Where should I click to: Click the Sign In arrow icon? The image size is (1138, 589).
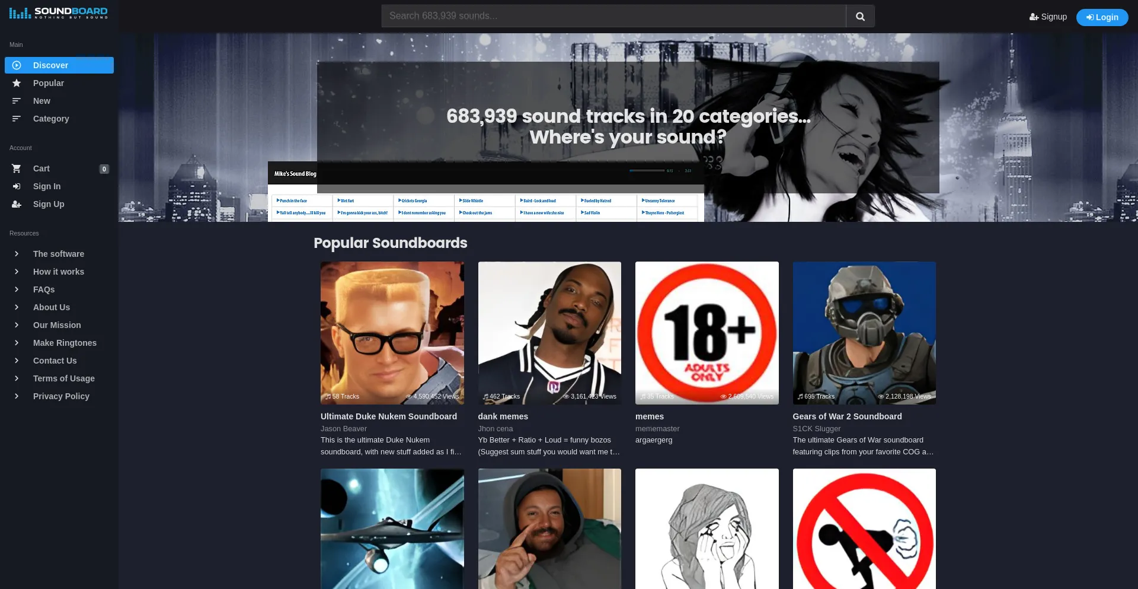click(x=17, y=186)
